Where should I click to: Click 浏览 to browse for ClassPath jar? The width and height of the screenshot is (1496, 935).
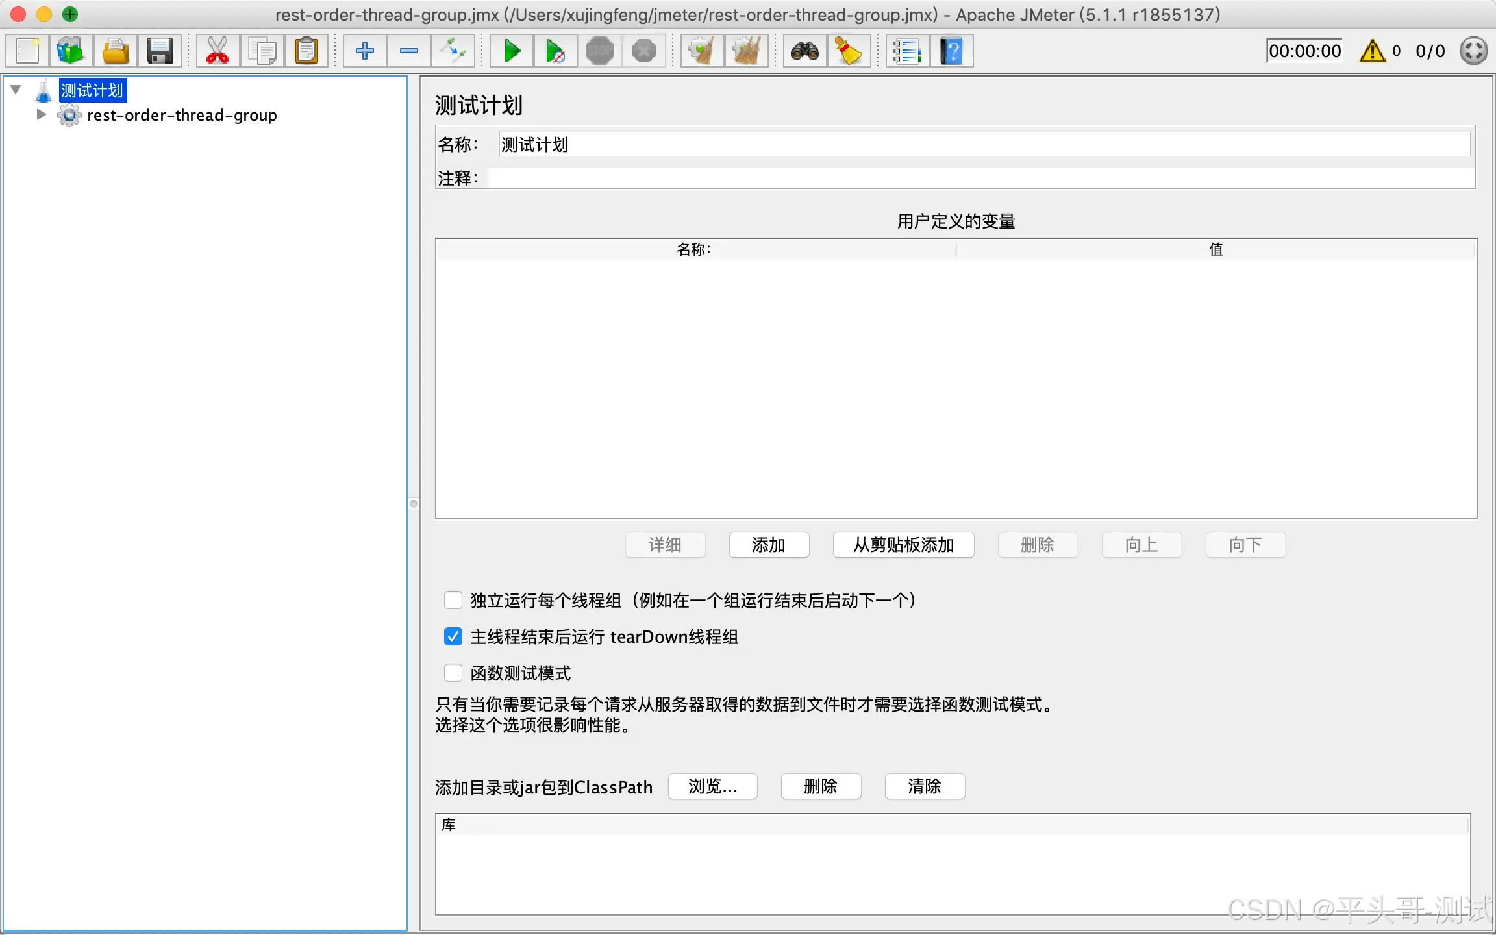tap(712, 786)
